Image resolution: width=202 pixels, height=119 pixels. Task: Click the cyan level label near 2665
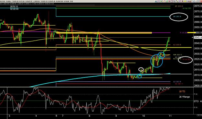(177, 17)
